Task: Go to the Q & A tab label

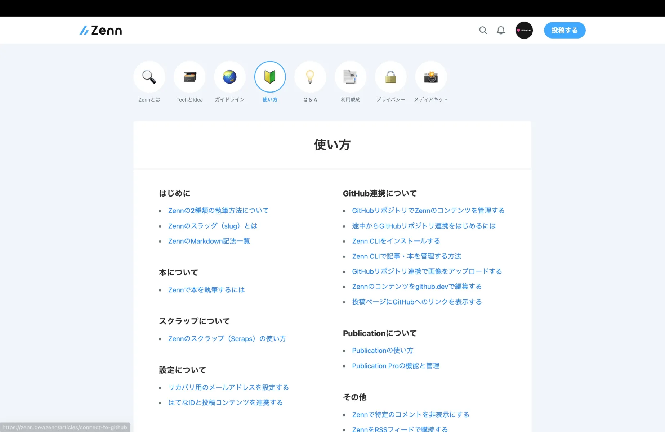Action: coord(310,100)
